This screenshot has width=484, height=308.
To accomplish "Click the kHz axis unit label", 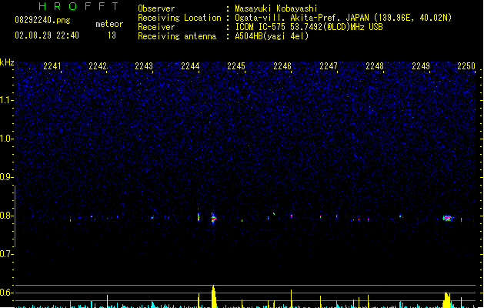I will pos(7,62).
